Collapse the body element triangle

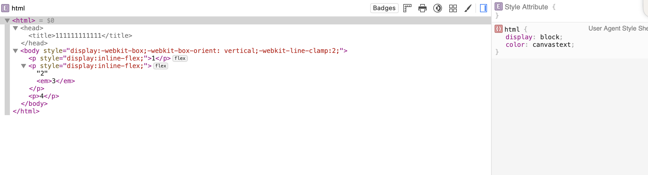click(15, 51)
